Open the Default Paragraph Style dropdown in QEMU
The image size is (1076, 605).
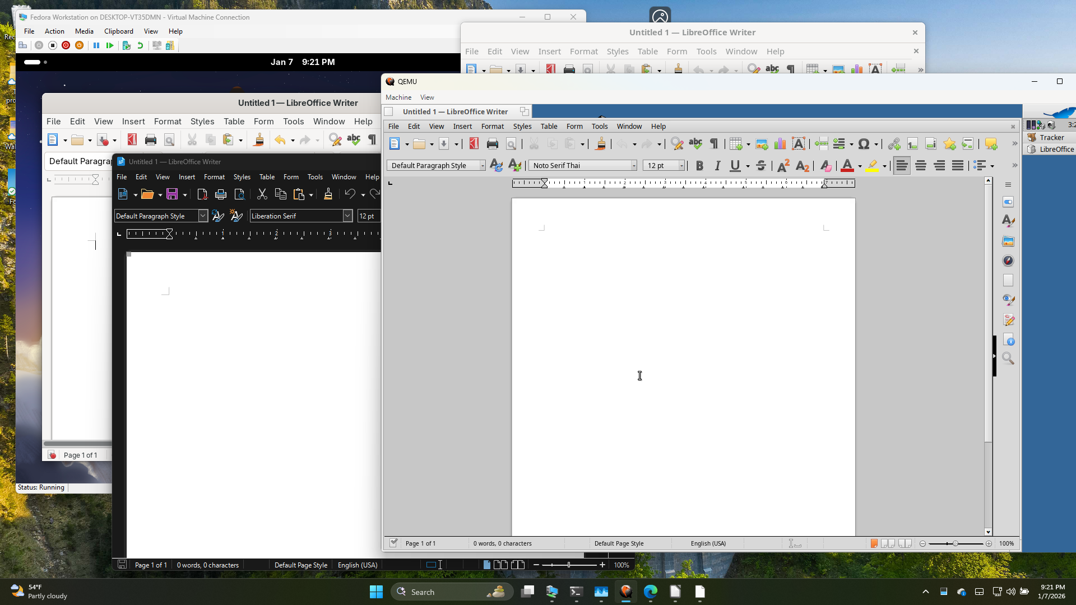pos(483,166)
